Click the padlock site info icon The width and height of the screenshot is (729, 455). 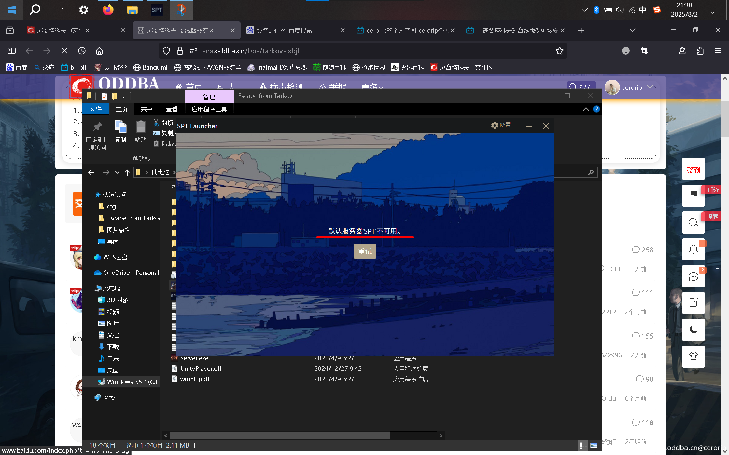pyautogui.click(x=180, y=51)
